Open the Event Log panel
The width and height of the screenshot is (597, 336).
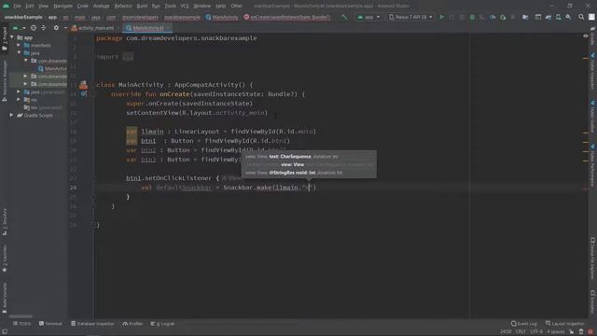524,324
